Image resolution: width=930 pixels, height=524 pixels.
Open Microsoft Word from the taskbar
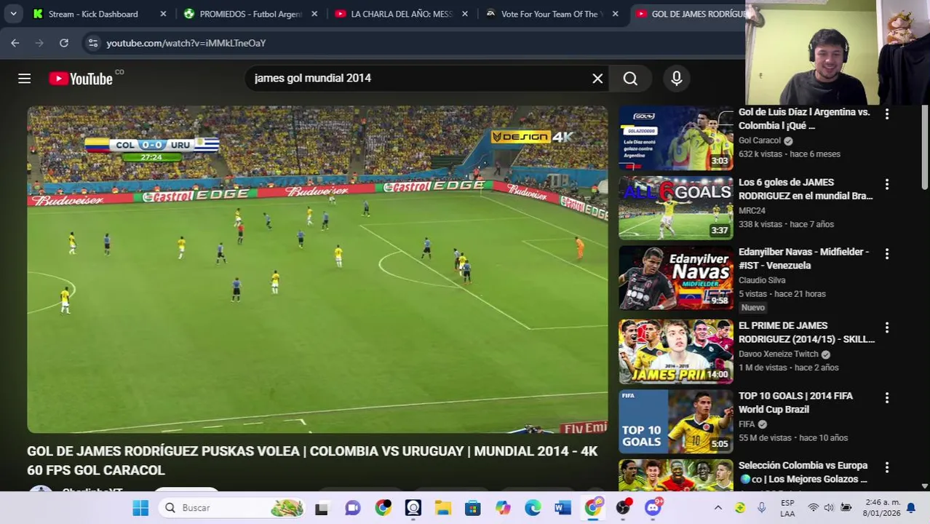click(563, 508)
